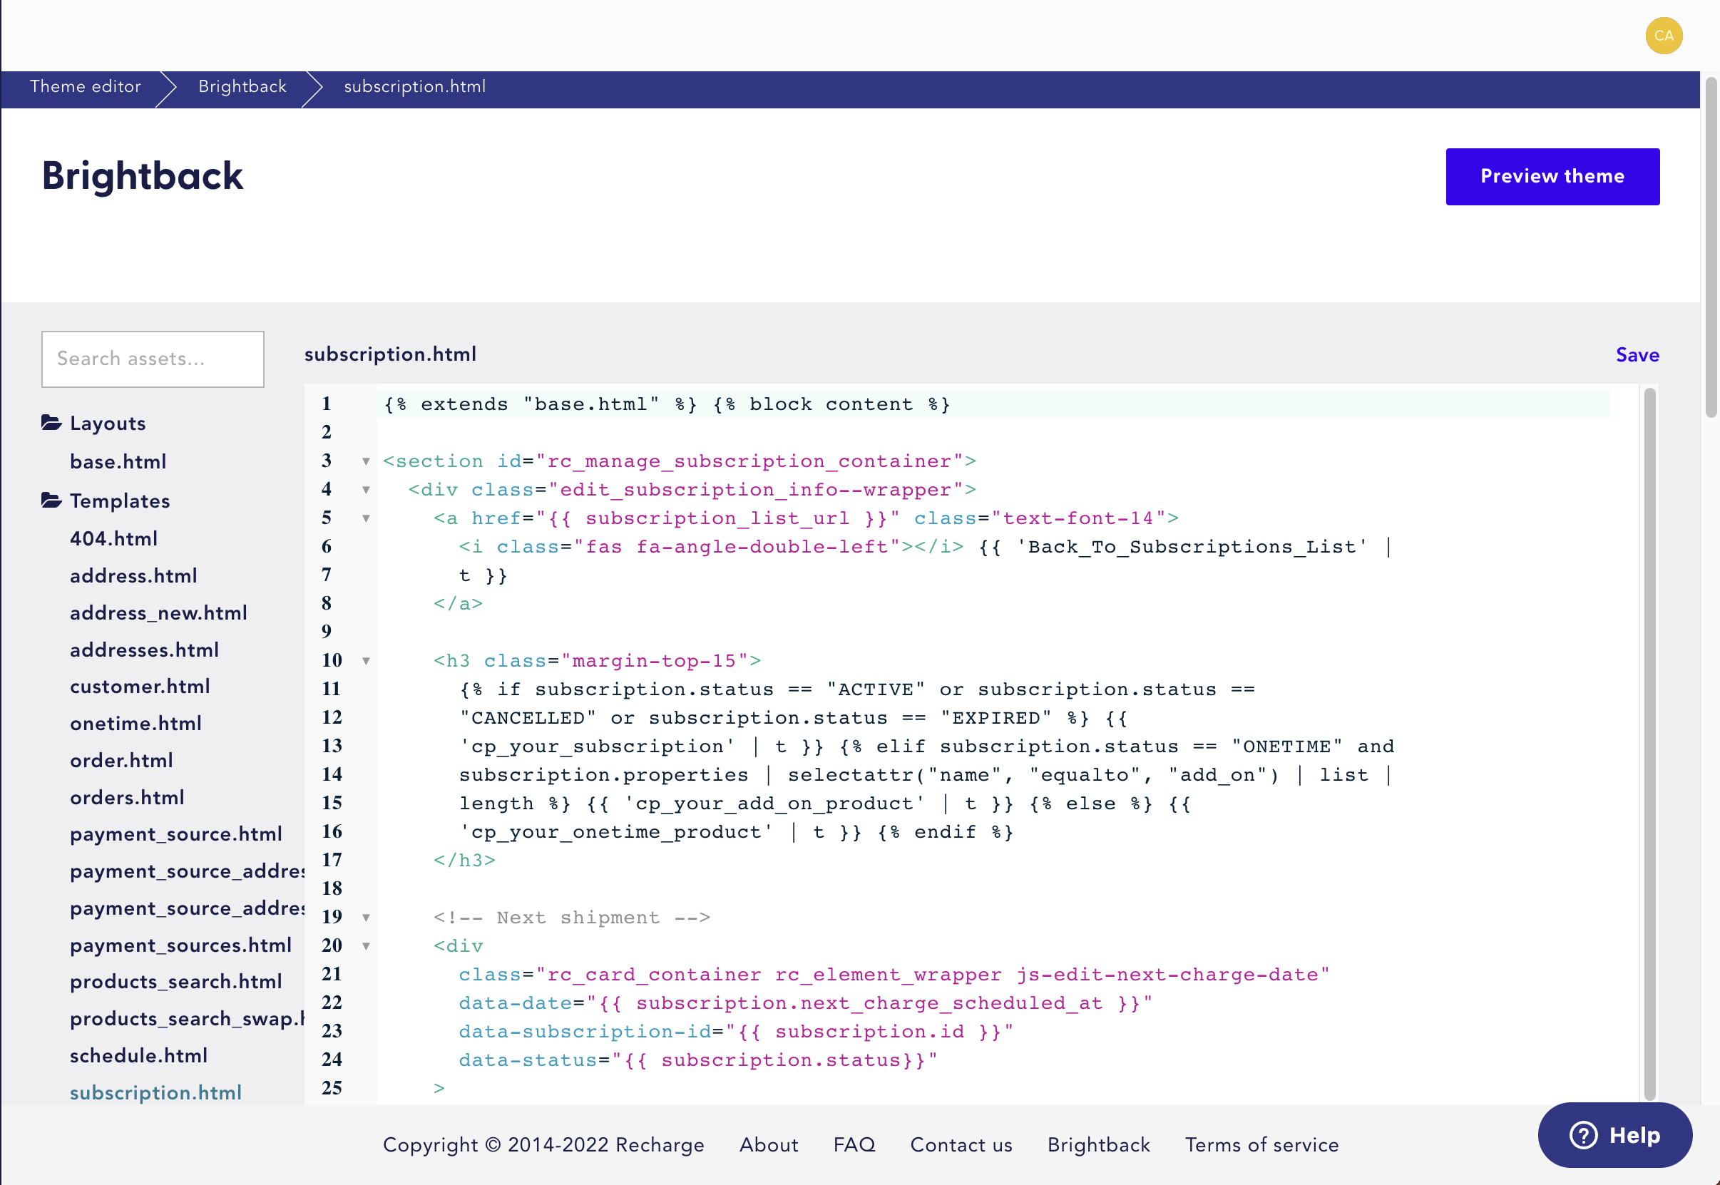Select schedule.html in templates list

(x=138, y=1055)
